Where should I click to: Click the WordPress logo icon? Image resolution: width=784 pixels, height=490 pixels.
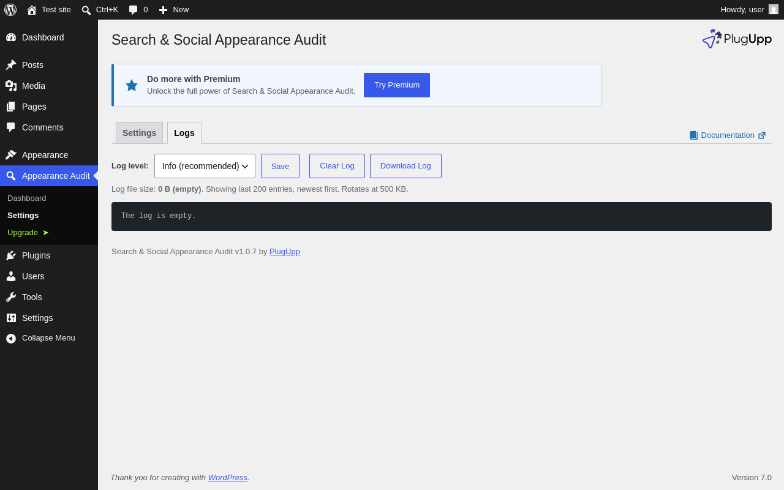tap(10, 10)
